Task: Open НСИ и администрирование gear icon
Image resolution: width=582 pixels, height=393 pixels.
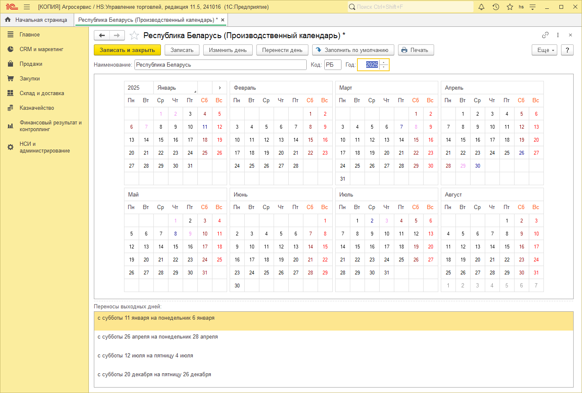Action: [10, 147]
